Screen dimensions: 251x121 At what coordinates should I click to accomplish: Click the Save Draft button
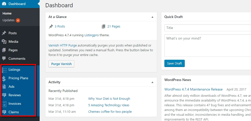click(x=174, y=63)
